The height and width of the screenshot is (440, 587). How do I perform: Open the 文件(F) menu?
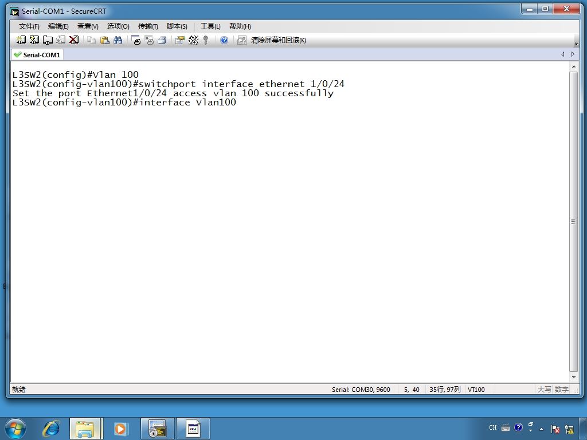(29, 26)
